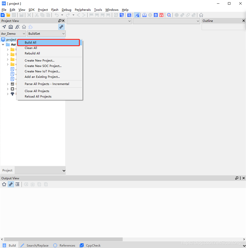Toggle the link editor button in Project View

click(x=61, y=27)
